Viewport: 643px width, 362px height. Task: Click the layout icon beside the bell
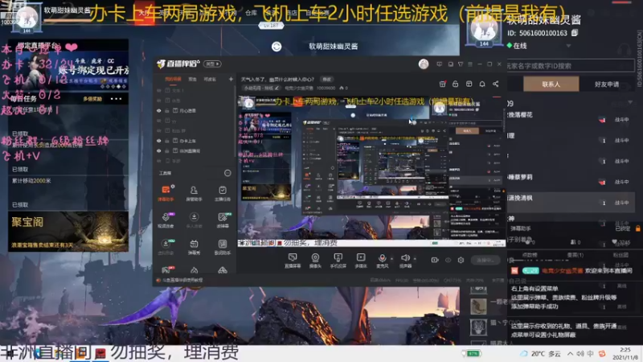pos(469,84)
